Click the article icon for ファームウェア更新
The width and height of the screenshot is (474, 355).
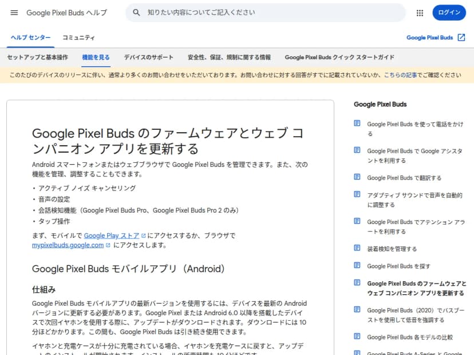coord(357,282)
